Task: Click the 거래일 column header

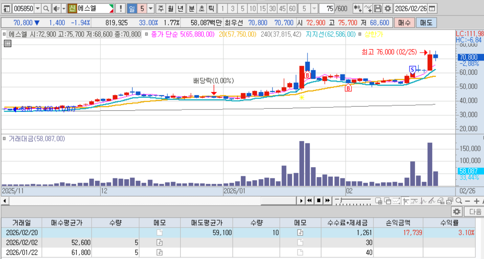Action: 22,223
